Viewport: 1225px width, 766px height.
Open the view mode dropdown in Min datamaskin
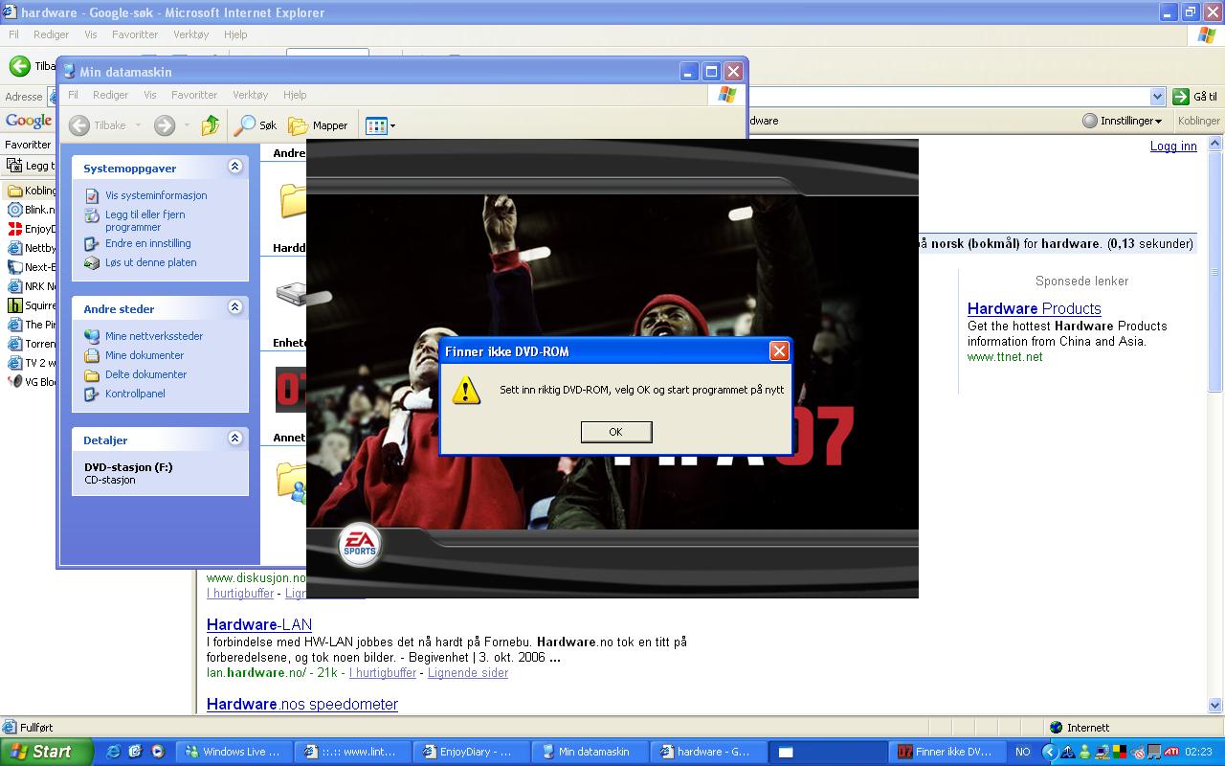click(380, 125)
